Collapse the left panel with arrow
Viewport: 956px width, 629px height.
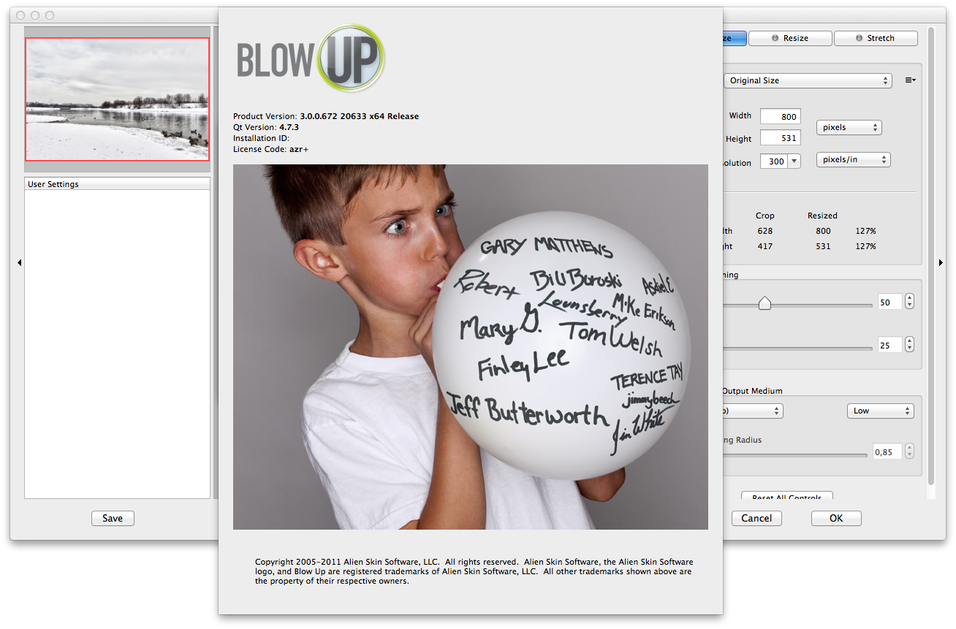19,262
